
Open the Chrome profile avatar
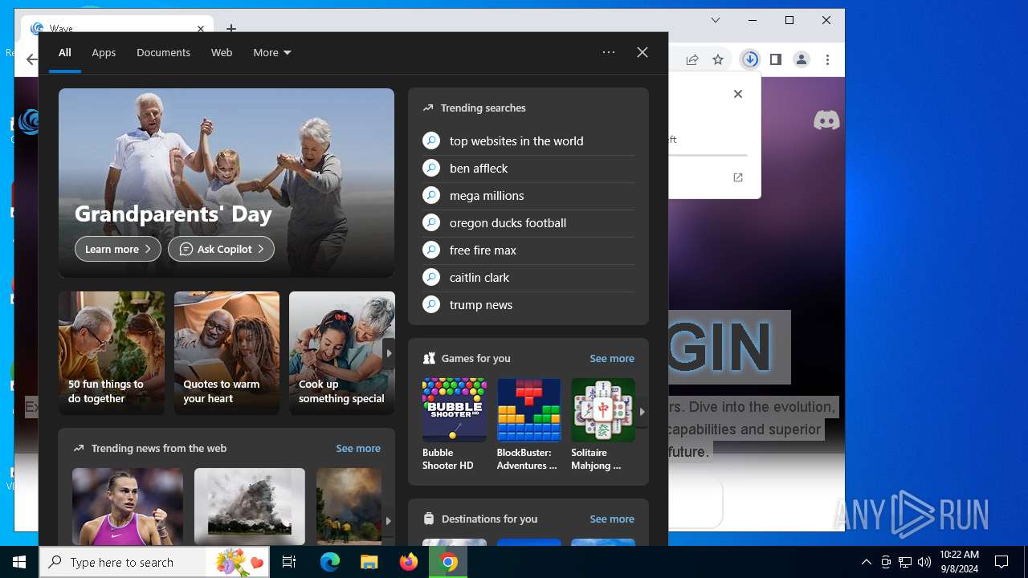pos(802,59)
